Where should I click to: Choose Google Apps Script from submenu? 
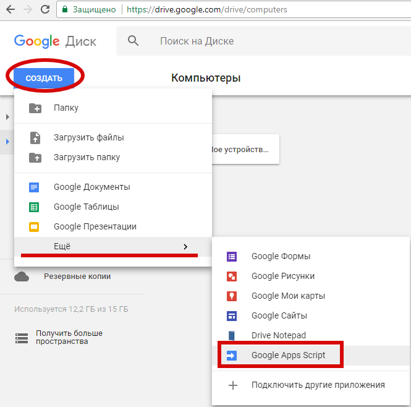(311, 355)
